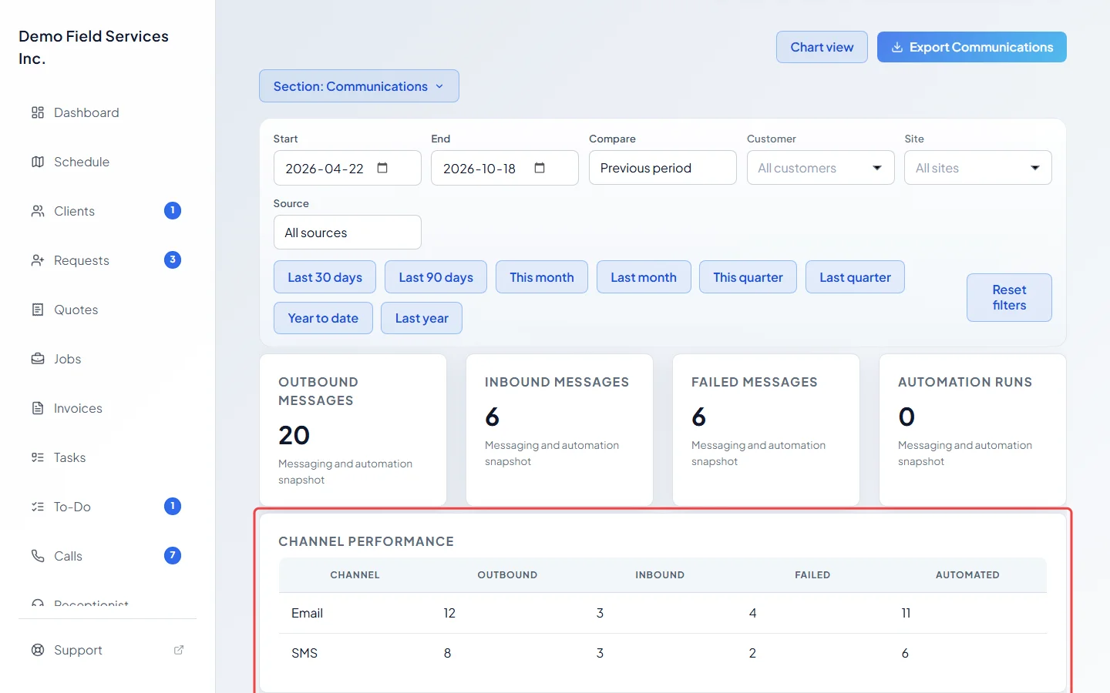Expand the Section: Communications dropdown
This screenshot has width=1110, height=693.
359,86
